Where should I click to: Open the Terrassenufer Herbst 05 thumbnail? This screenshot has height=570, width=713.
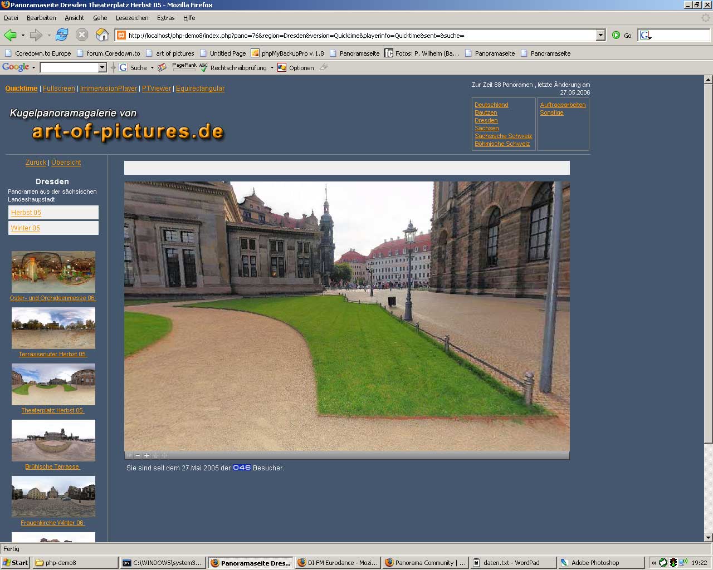[53, 328]
